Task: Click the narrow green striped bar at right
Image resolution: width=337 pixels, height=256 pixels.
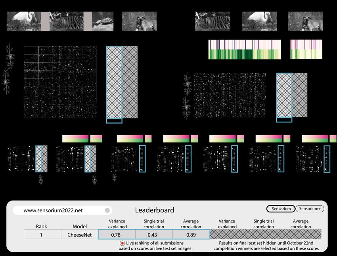Action: pyautogui.click(x=306, y=54)
